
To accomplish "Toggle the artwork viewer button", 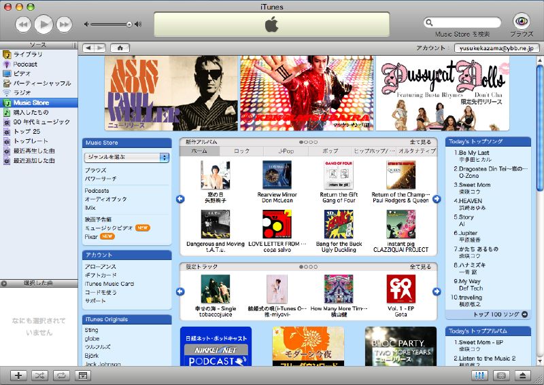I will [x=82, y=375].
